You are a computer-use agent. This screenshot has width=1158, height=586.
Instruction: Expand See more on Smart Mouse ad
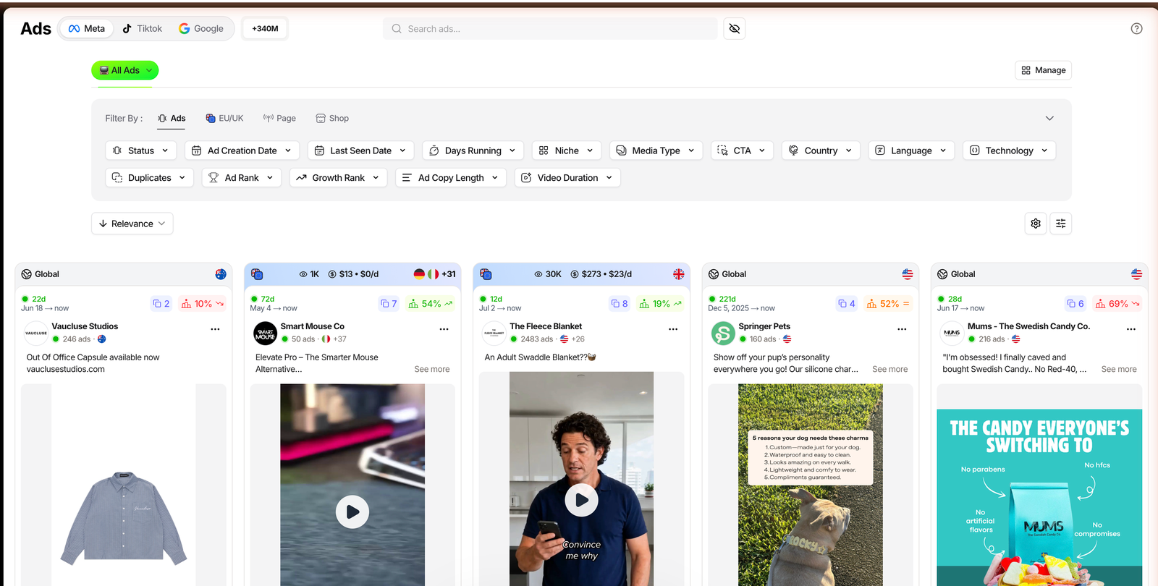point(432,369)
